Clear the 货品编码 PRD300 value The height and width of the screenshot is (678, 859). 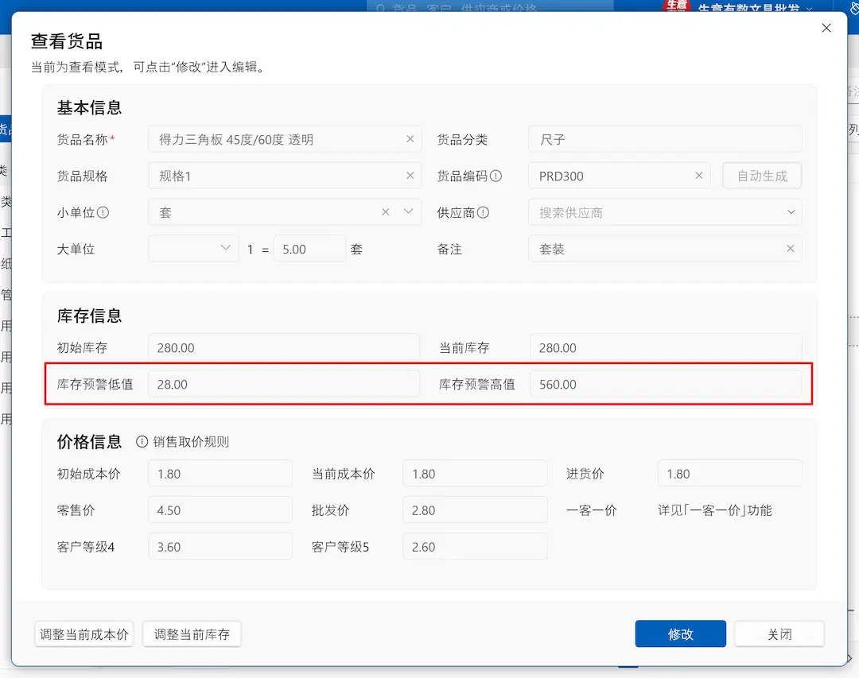(698, 176)
